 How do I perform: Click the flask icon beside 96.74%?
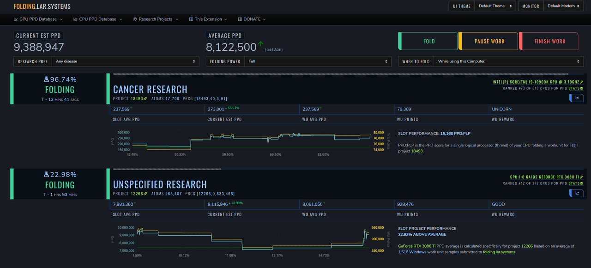(x=46, y=79)
